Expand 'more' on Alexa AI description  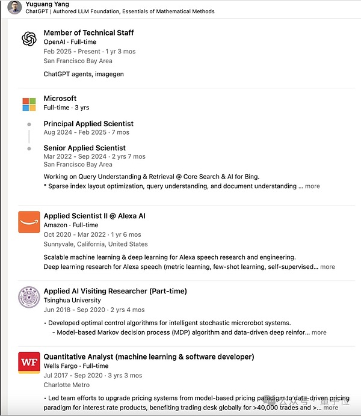(327, 266)
